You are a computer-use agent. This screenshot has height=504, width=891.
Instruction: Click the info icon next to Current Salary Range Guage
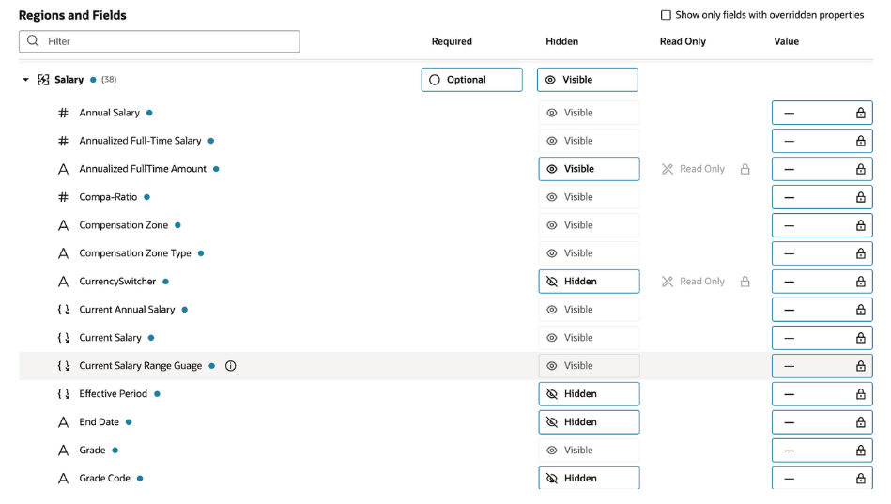231,366
